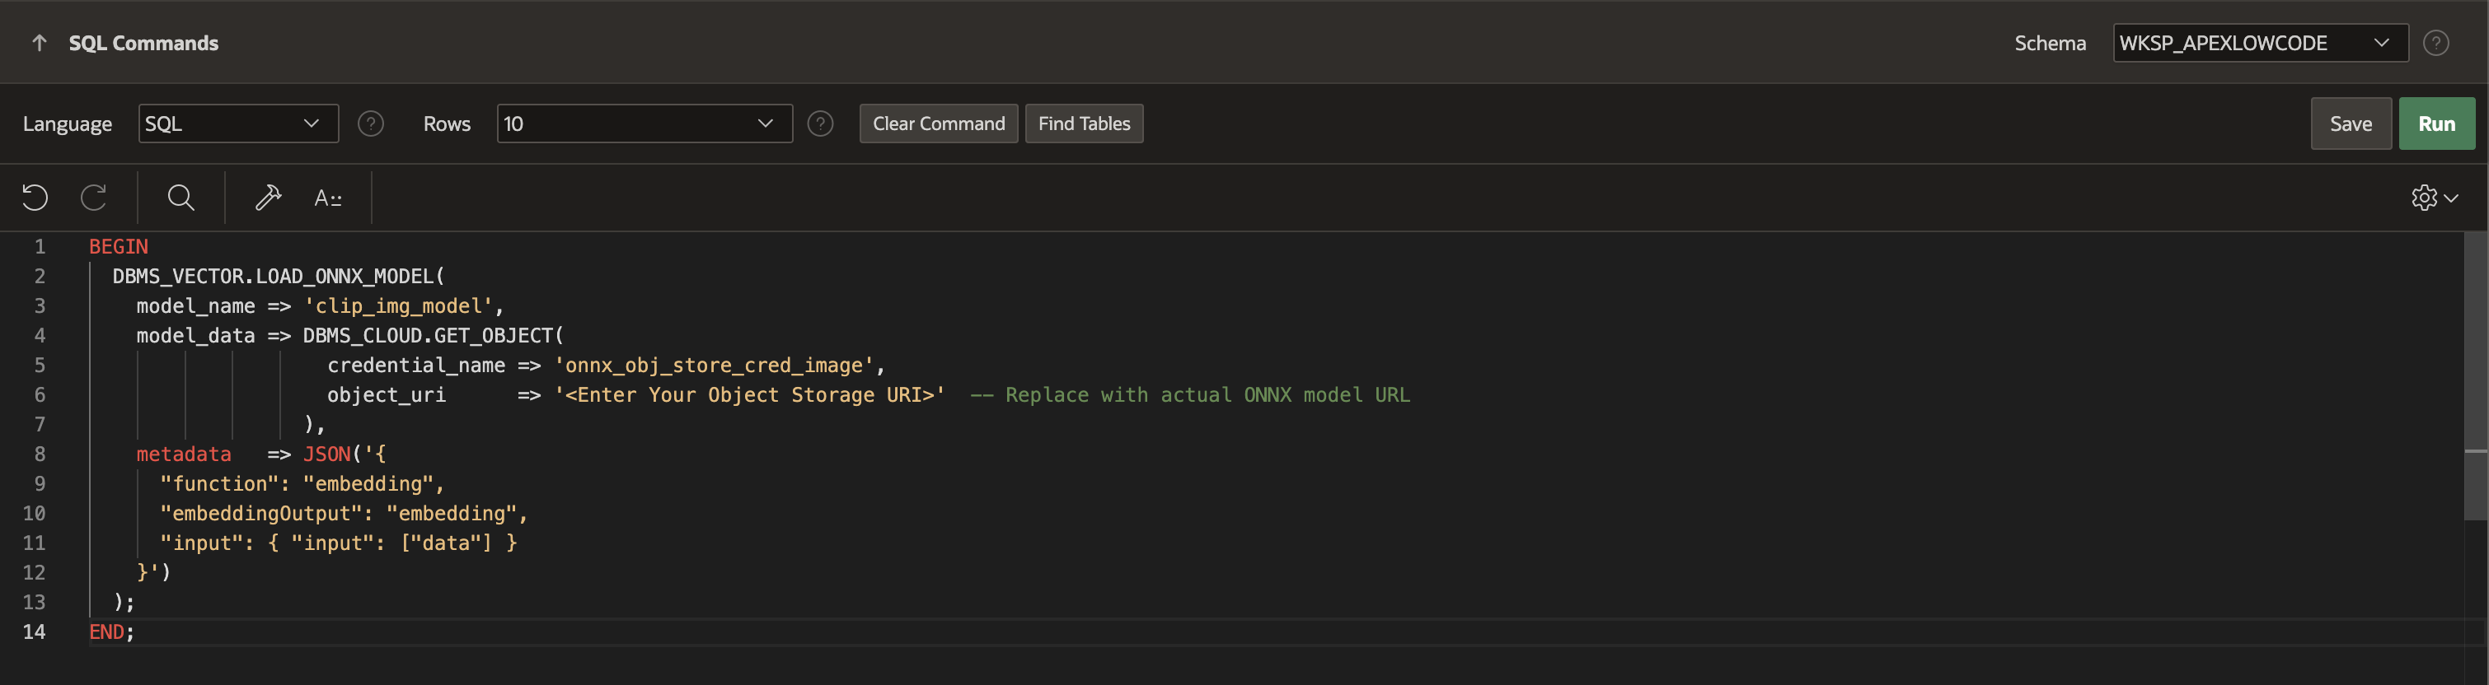
Task: Expand the Rows count dropdown
Action: (x=644, y=123)
